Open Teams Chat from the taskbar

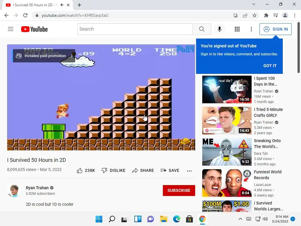point(151,219)
